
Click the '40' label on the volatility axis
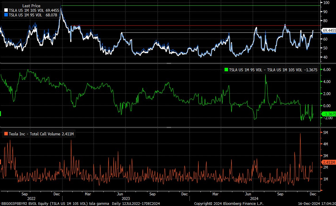click(325, 57)
